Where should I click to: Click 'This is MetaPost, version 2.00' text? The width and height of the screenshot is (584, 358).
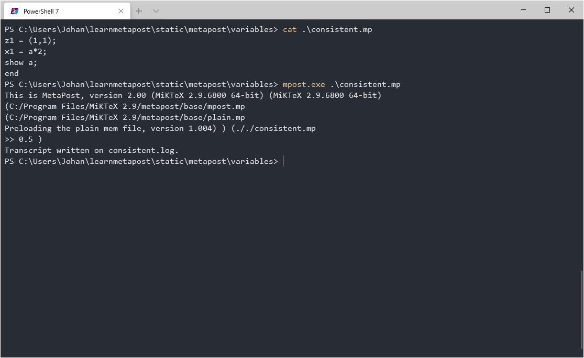click(75, 95)
